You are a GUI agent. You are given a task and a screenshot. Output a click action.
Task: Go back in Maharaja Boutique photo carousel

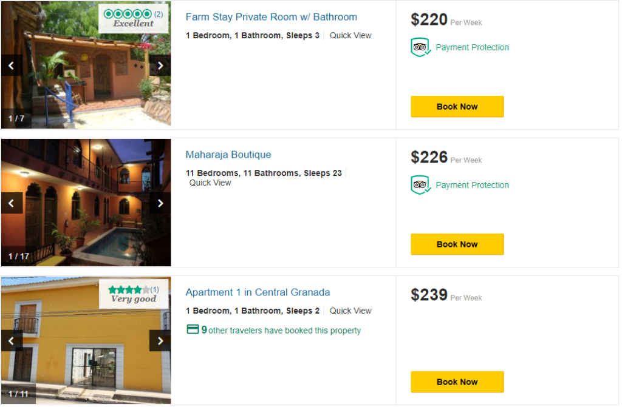12,203
